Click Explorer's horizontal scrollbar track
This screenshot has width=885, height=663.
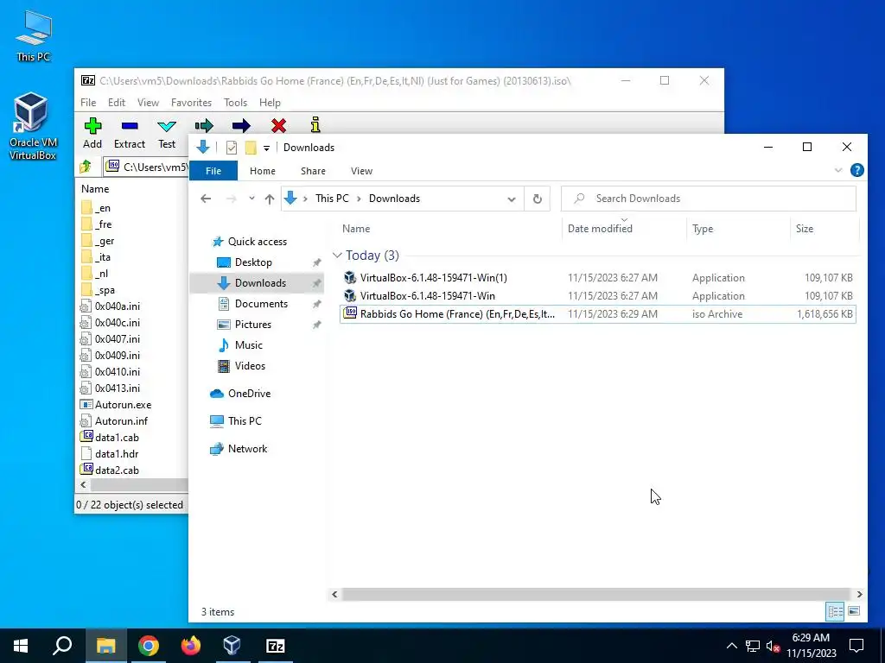point(596,594)
